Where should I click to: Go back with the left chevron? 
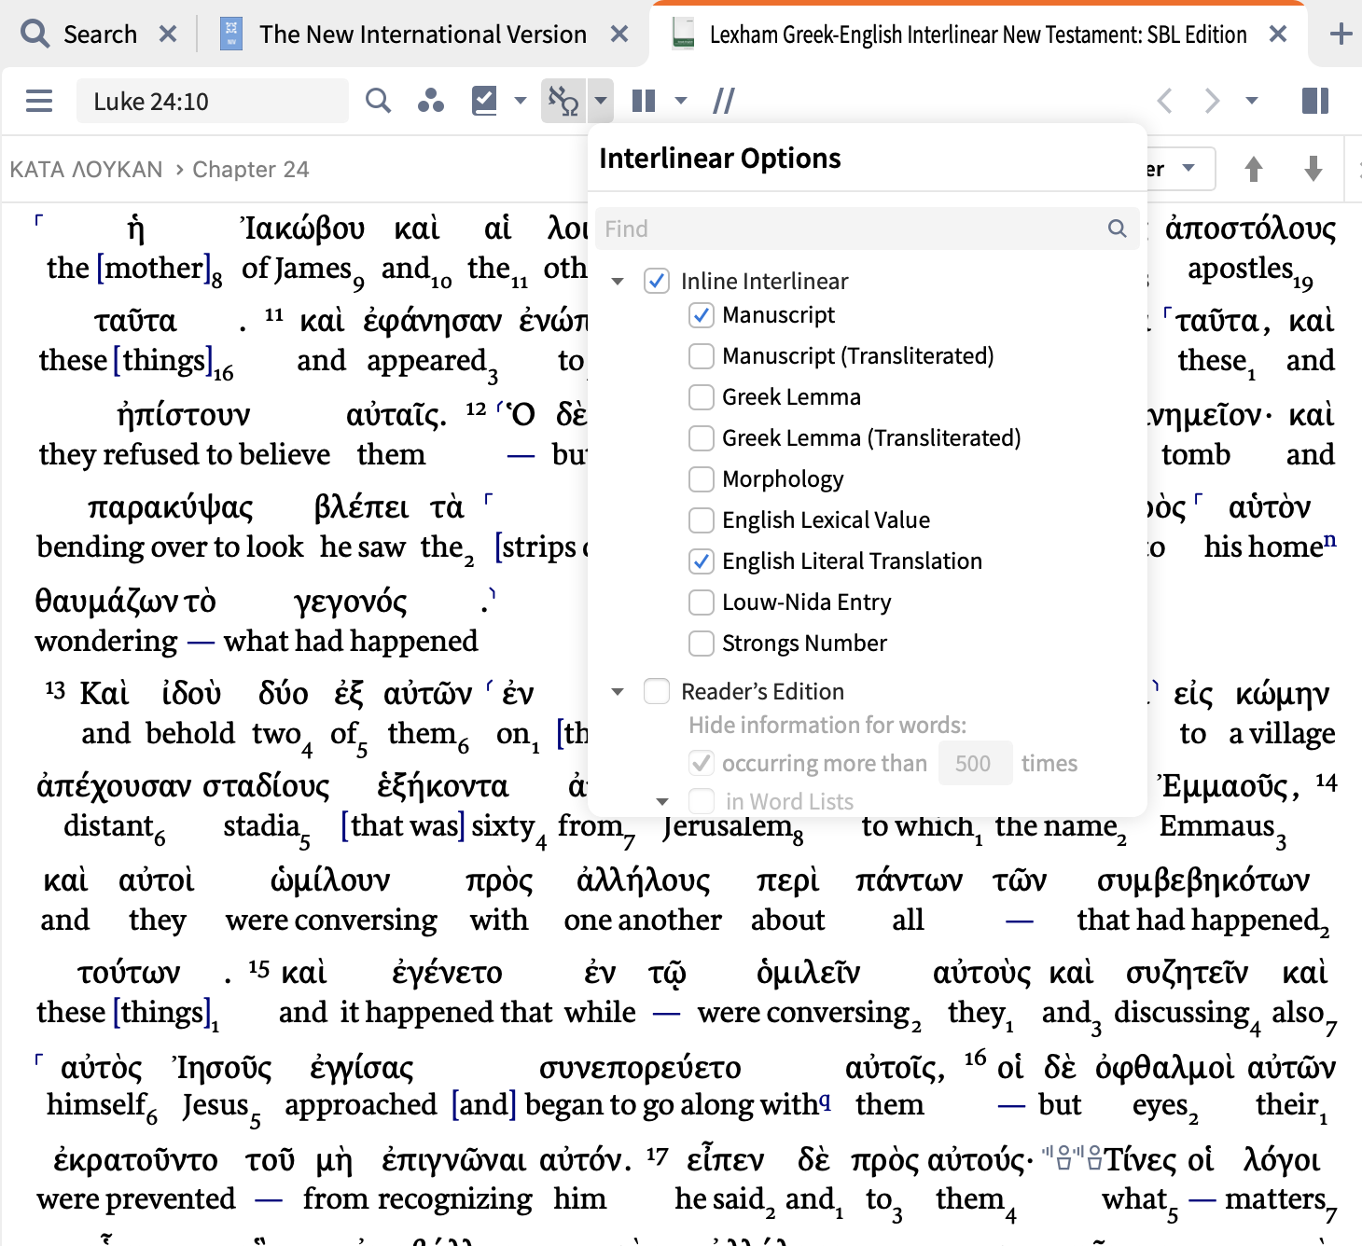pyautogui.click(x=1164, y=101)
